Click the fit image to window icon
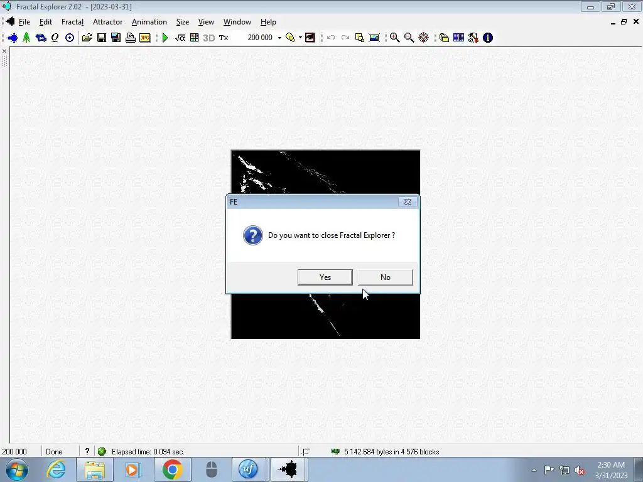Image resolution: width=643 pixels, height=482 pixels. pyautogui.click(x=374, y=38)
